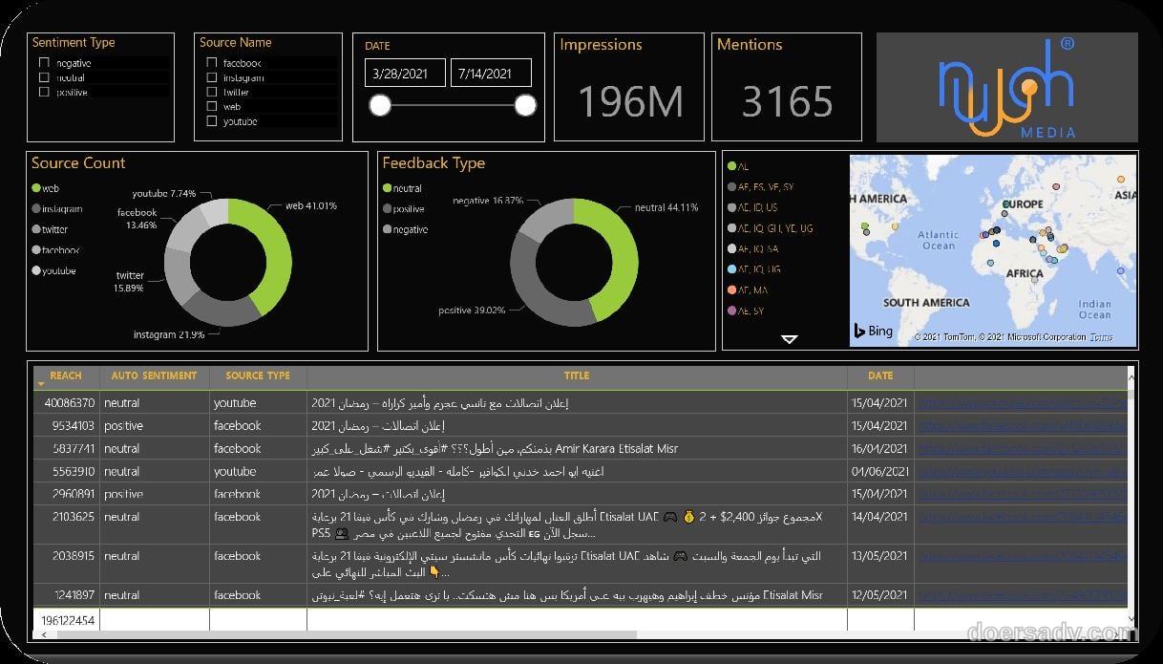Select the green web legend marker in Source Count
Viewport: 1163px width, 664px height.
pos(36,189)
